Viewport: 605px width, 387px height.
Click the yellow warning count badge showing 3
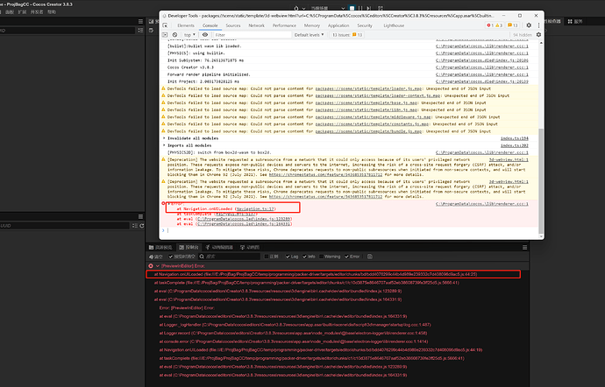(499, 25)
